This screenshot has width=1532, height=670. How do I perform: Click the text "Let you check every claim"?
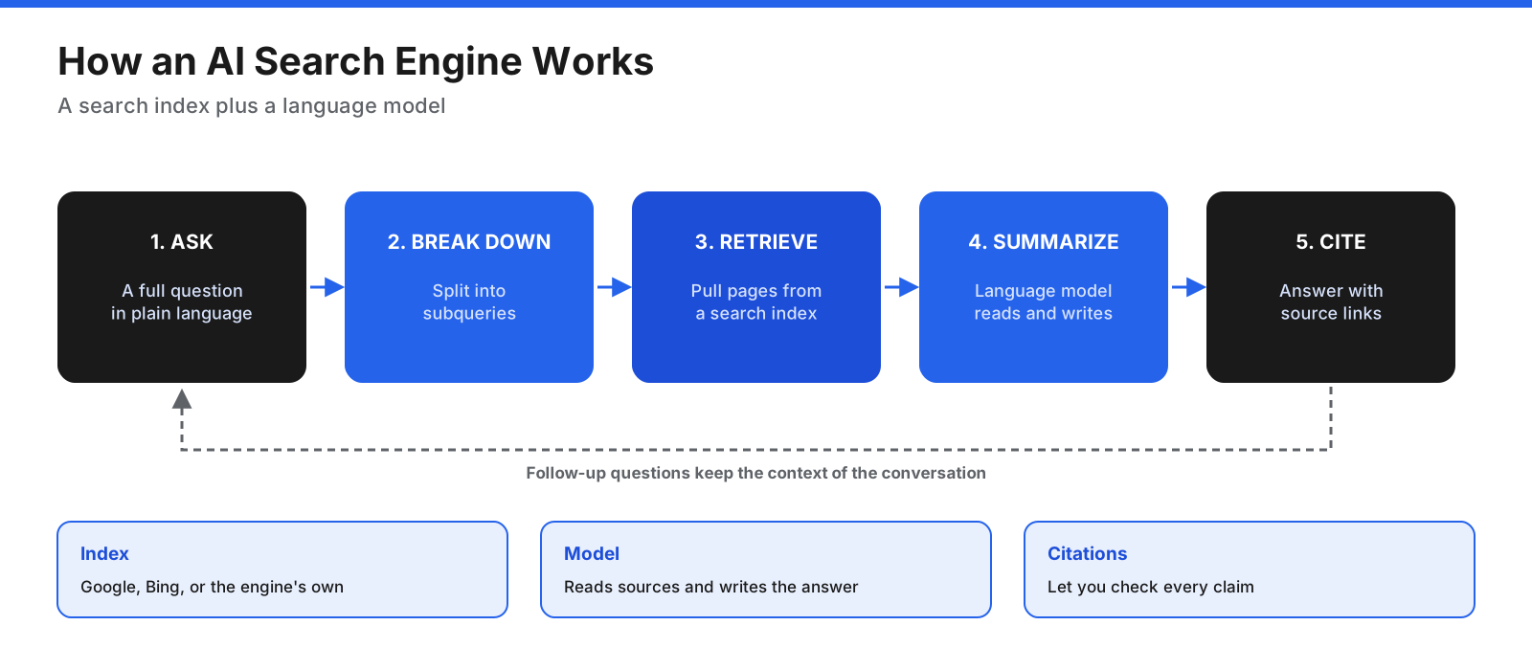1151,587
